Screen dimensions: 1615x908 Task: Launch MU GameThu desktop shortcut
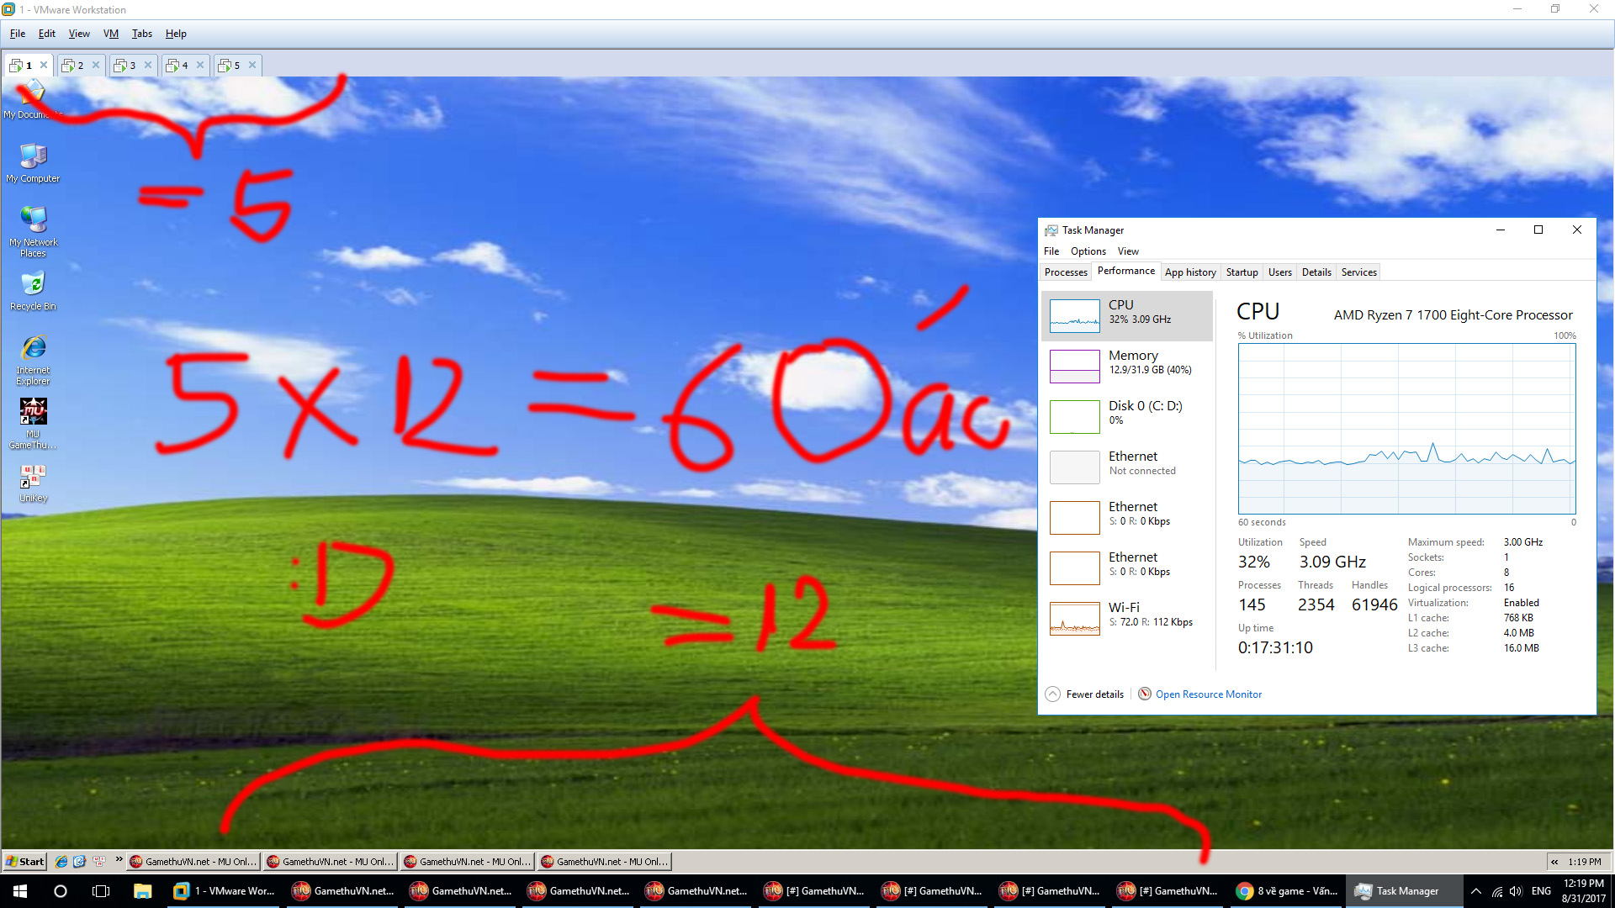coord(33,413)
